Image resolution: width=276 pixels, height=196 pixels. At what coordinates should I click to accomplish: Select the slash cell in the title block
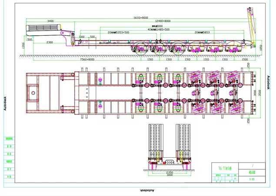252,166
